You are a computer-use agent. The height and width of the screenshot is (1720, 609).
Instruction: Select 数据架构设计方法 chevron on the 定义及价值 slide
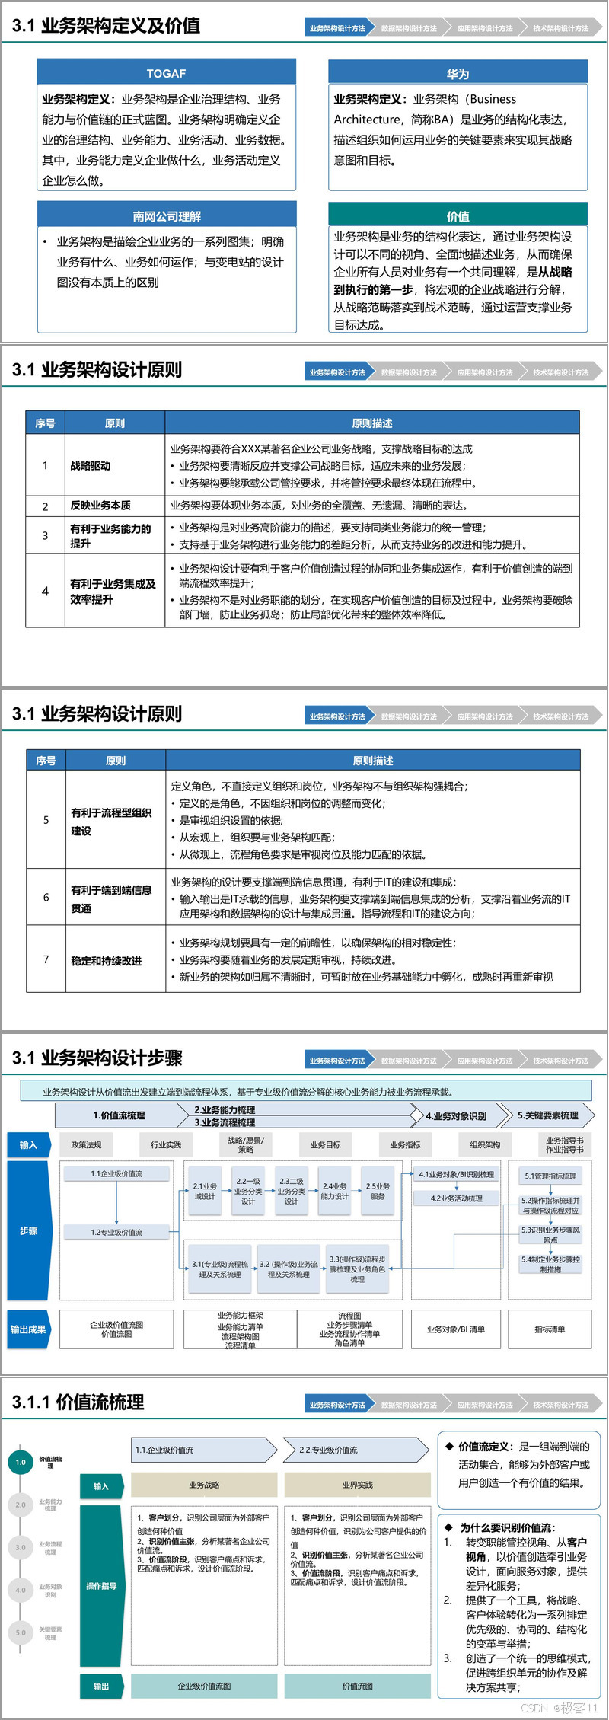point(410,28)
